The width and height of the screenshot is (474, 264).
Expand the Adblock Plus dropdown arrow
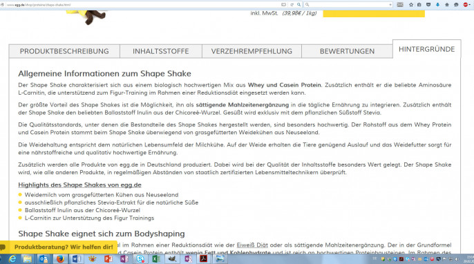(x=469, y=5)
